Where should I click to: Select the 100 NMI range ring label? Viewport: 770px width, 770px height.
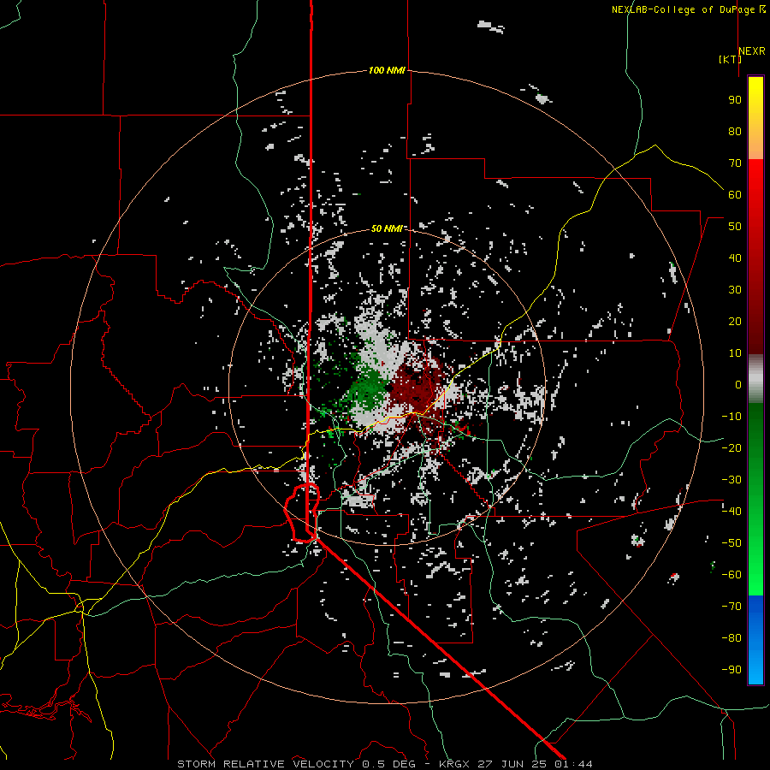(x=387, y=70)
